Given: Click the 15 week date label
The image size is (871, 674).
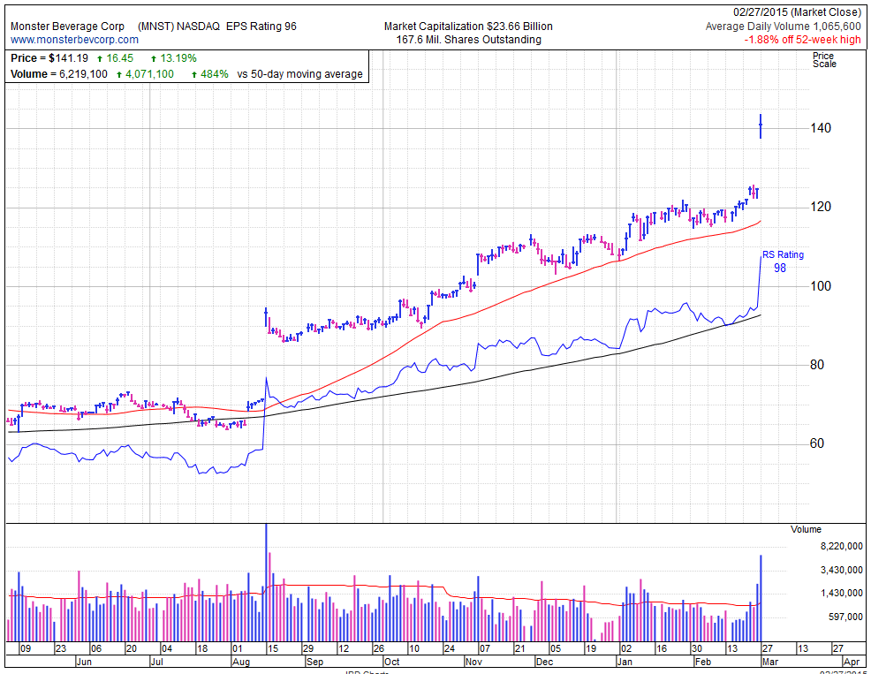Looking at the screenshot, I should click(272, 648).
